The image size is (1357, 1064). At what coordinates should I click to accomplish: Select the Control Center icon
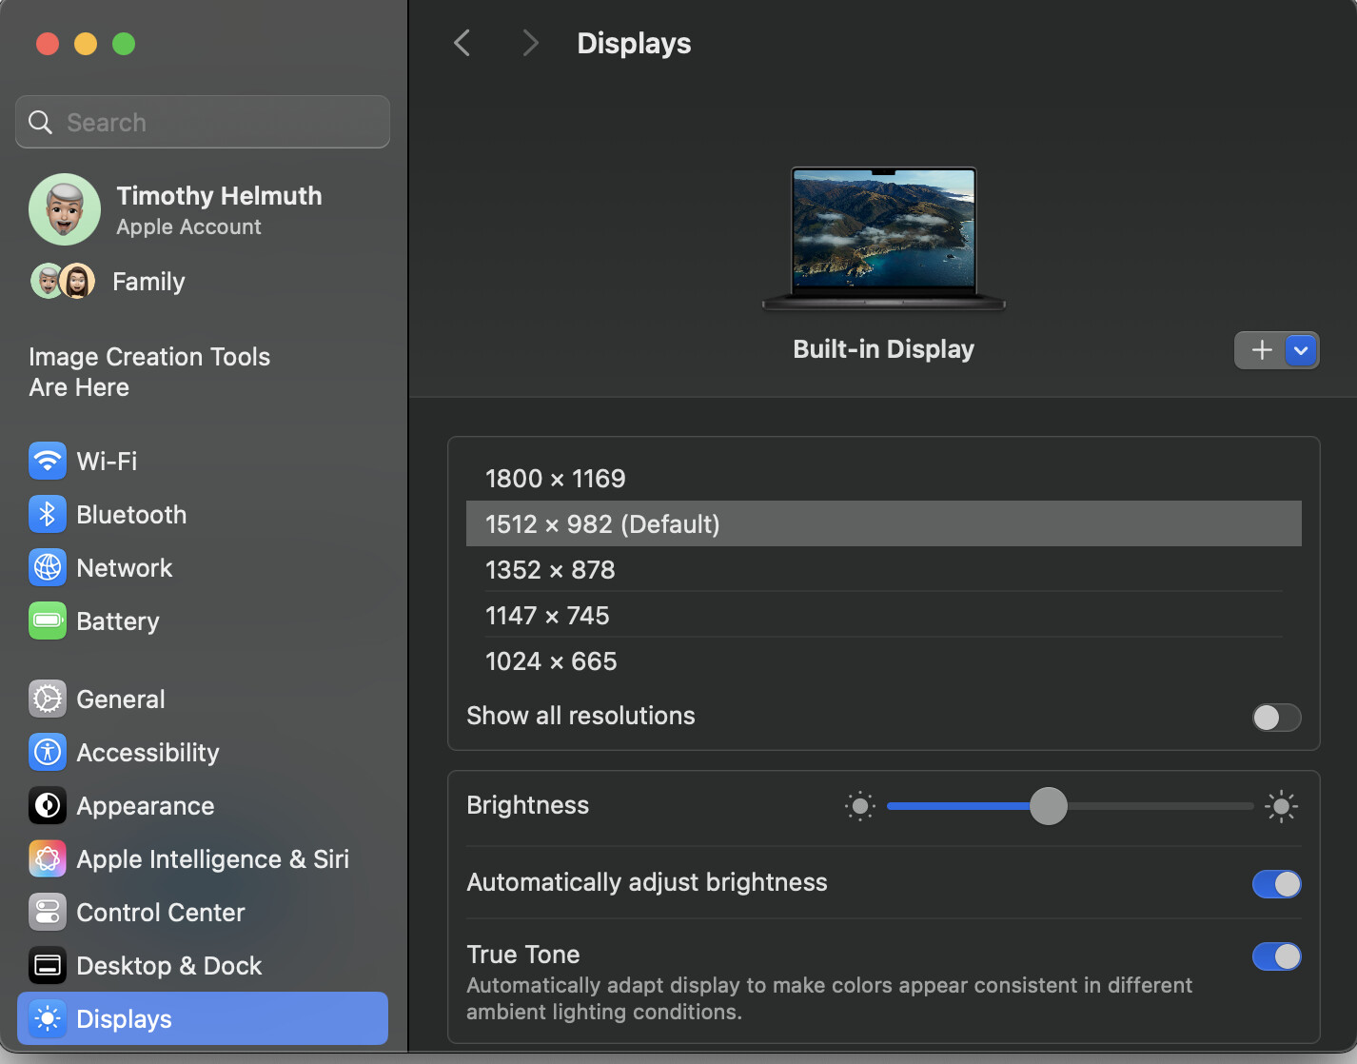pyautogui.click(x=48, y=913)
